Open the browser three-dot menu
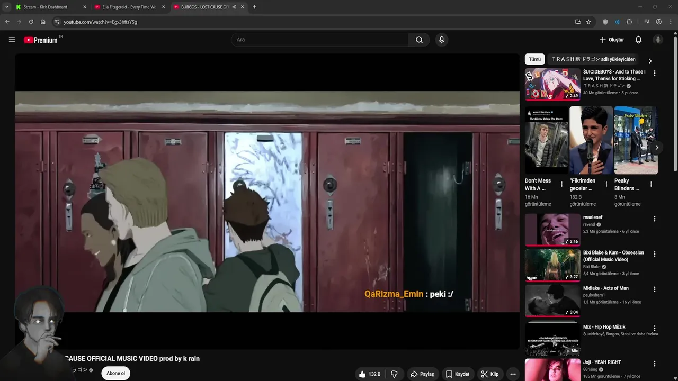 pos(671,22)
